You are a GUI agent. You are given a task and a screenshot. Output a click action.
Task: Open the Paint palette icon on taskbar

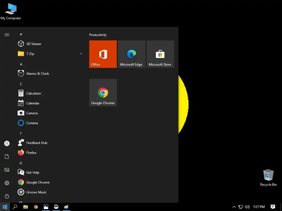click(66, 207)
